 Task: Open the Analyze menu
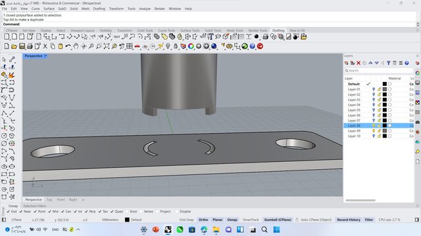click(x=145, y=9)
